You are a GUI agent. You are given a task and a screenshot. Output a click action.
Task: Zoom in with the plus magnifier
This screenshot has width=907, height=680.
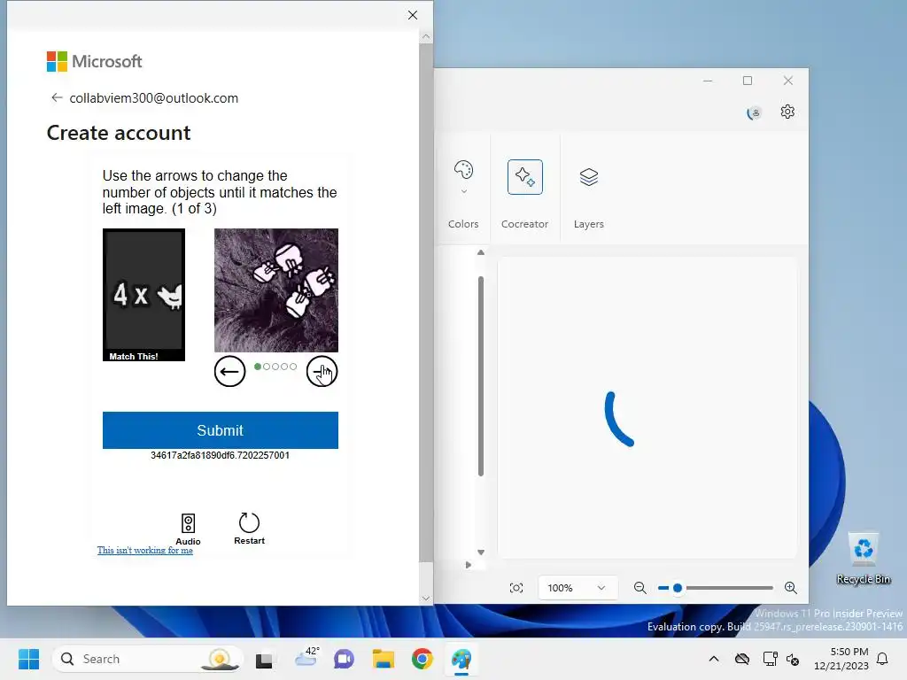point(791,588)
